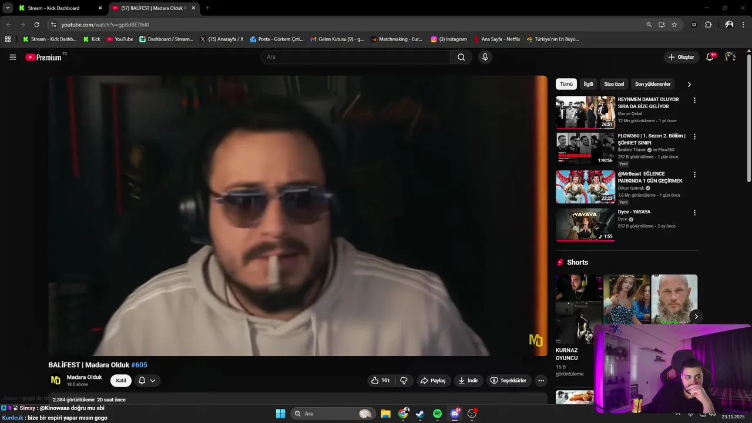Open Chrome extensions puzzle icon
The width and height of the screenshot is (752, 423).
[x=709, y=25]
